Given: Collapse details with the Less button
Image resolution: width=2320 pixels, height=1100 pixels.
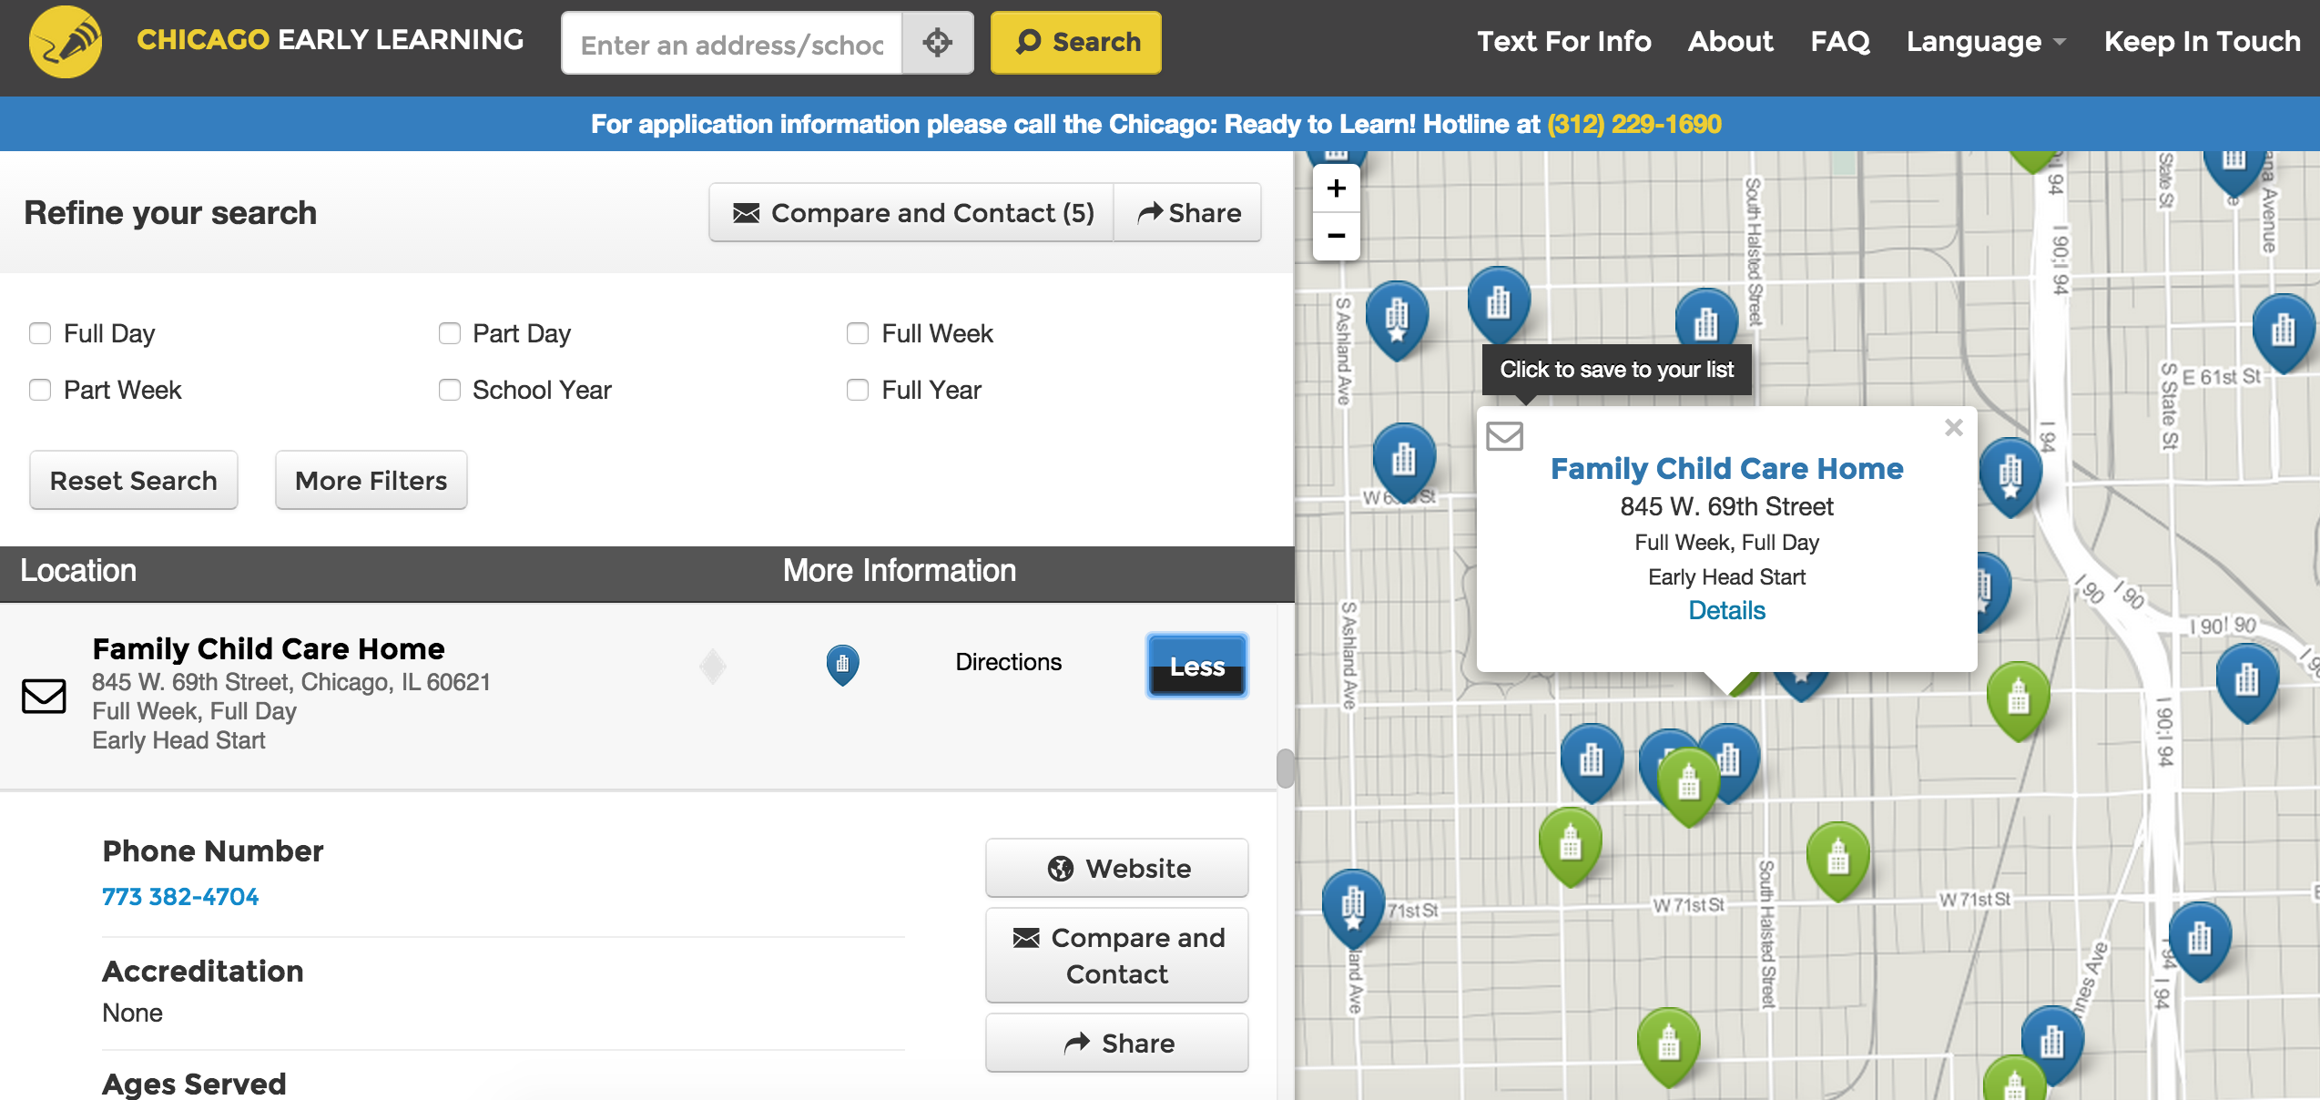Looking at the screenshot, I should point(1197,666).
